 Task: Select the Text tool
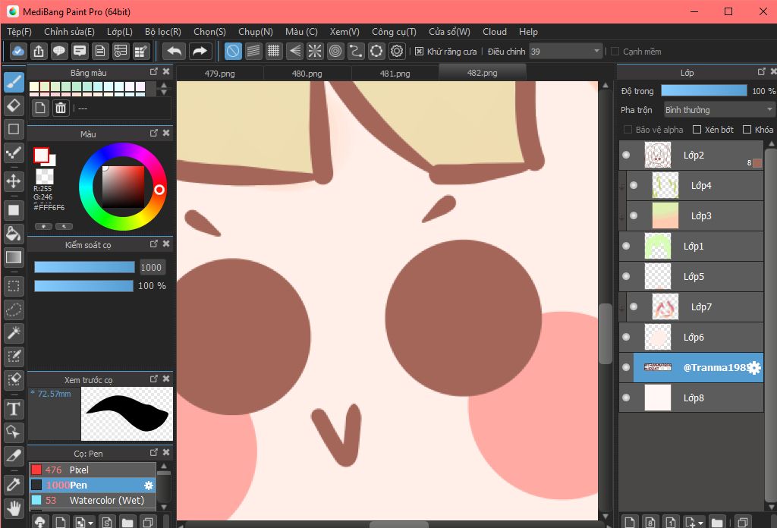point(14,409)
